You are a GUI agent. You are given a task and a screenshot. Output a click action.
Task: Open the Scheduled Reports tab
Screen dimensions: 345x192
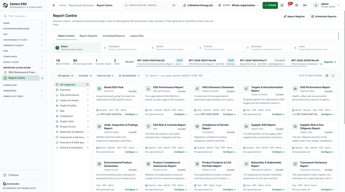pos(114,36)
